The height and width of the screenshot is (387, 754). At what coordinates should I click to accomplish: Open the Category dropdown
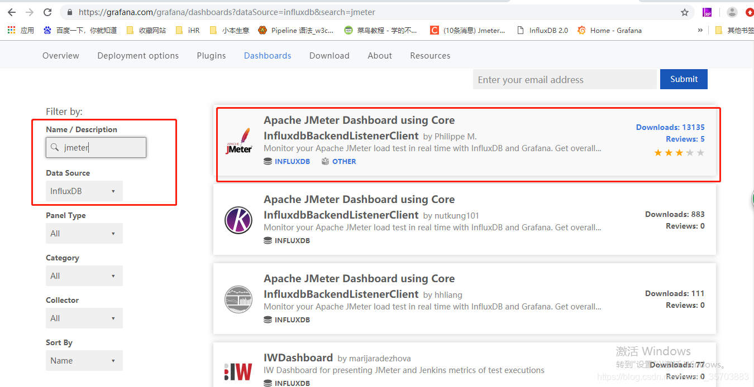pos(84,276)
